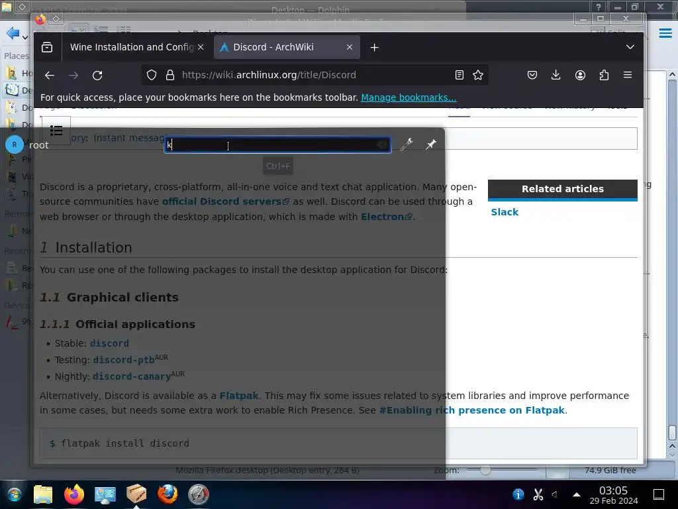Open file manager from taskbar

coord(43,494)
